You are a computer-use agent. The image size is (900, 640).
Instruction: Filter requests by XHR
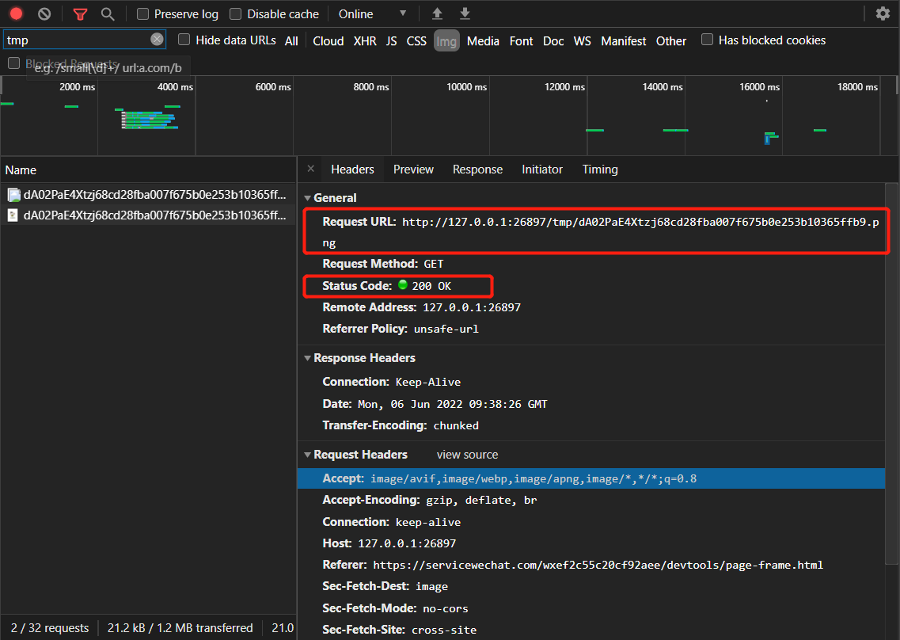click(365, 40)
